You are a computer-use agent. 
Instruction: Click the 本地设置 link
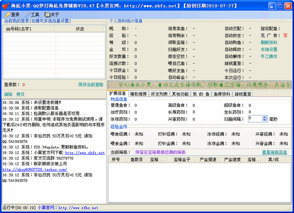pos(269,49)
